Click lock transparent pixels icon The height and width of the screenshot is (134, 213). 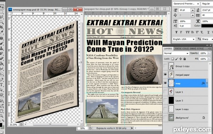173,59
